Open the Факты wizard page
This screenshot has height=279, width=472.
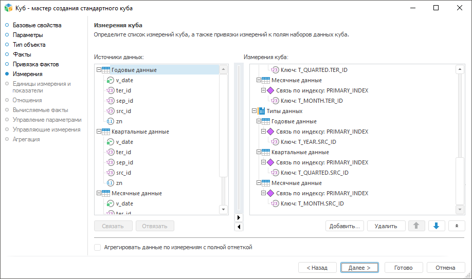coord(22,54)
